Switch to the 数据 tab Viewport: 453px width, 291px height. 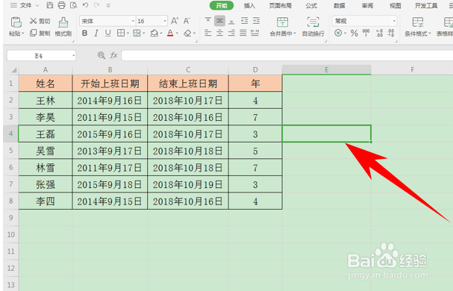[x=340, y=5]
